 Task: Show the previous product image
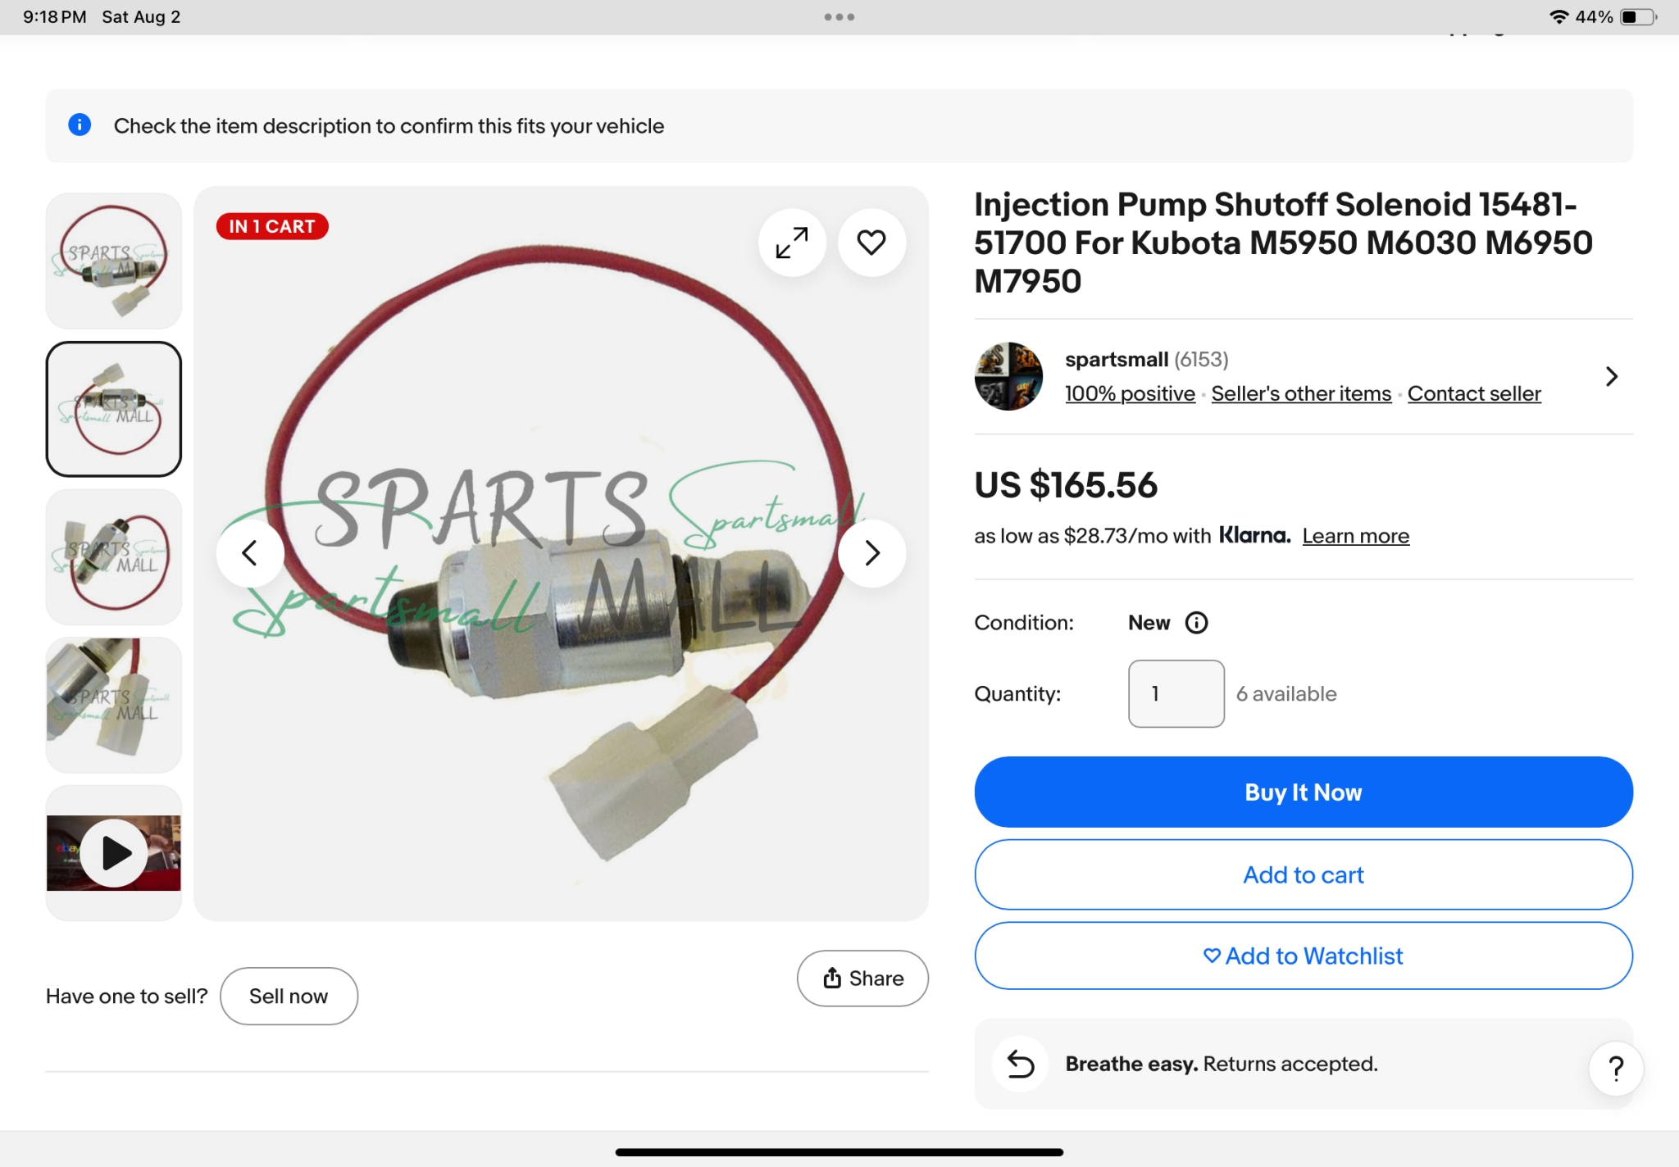(250, 553)
